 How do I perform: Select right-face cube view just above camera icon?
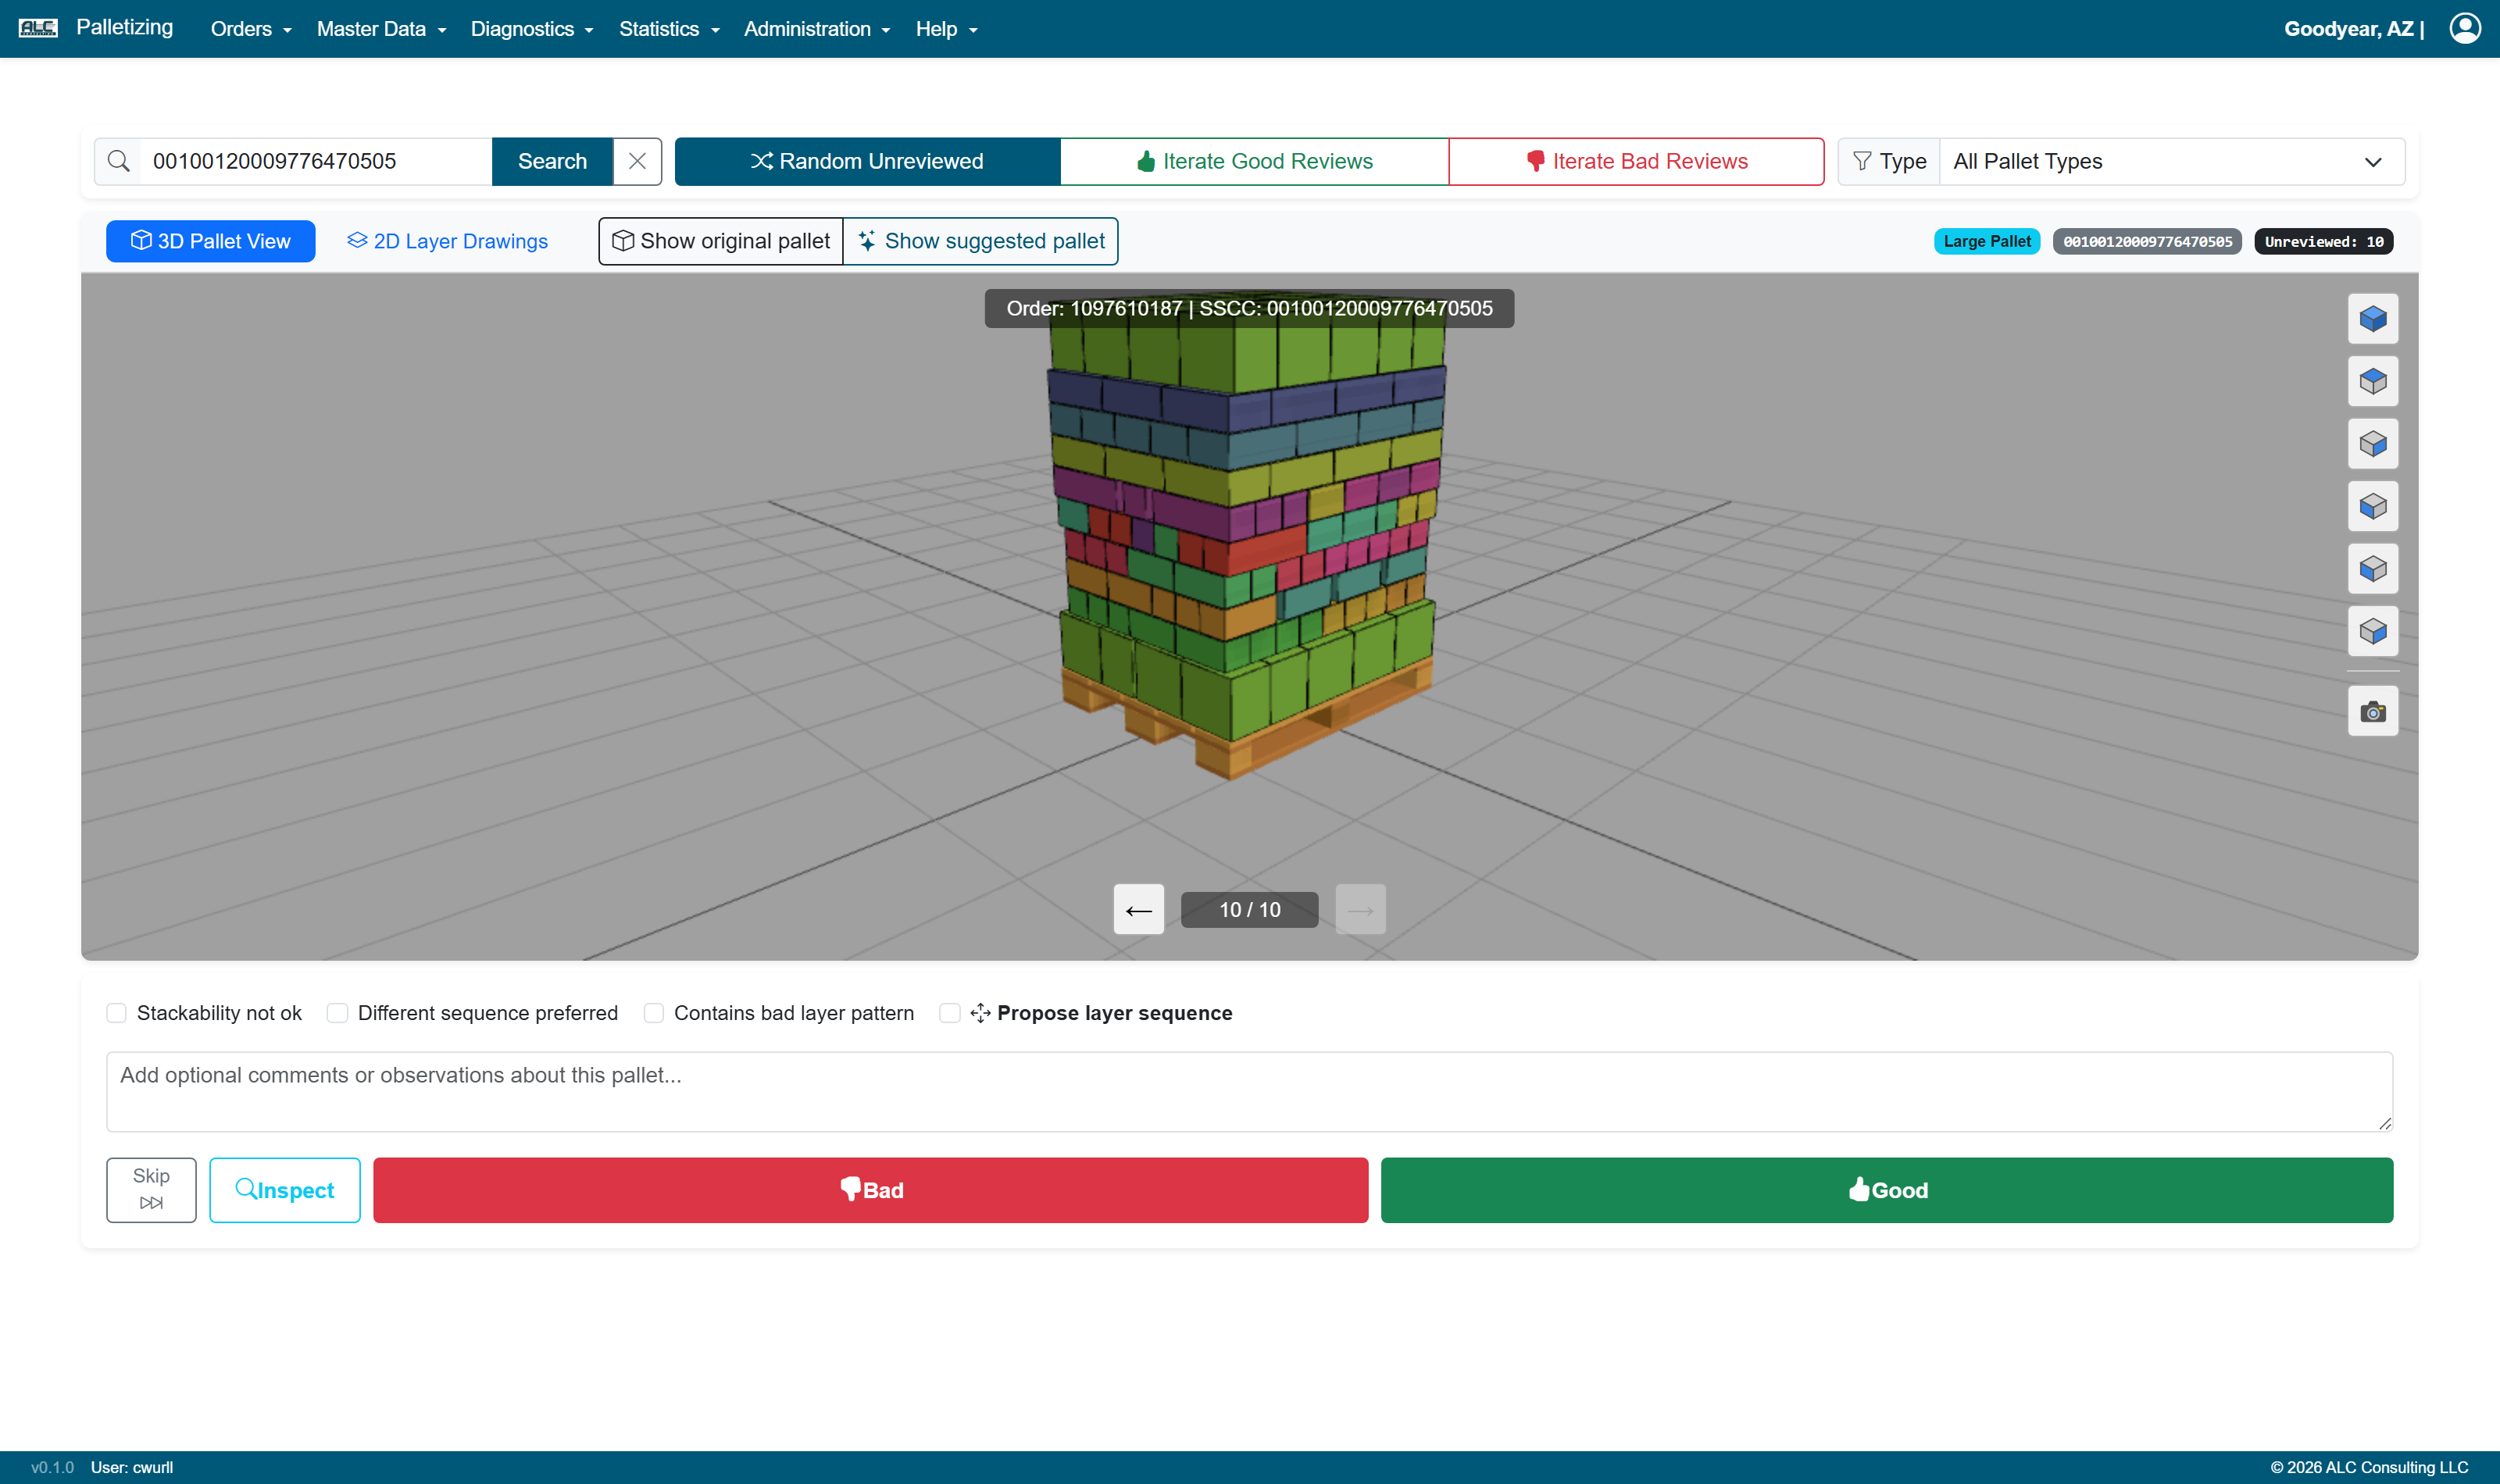pyautogui.click(x=2373, y=631)
